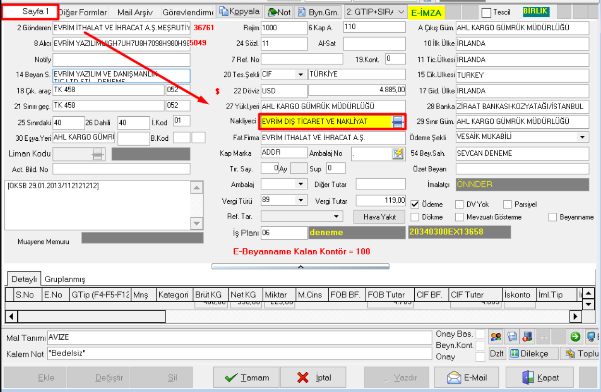The height and width of the screenshot is (392, 601).
Task: Check the Beyn.Kont. checkbox
Action: (480, 345)
